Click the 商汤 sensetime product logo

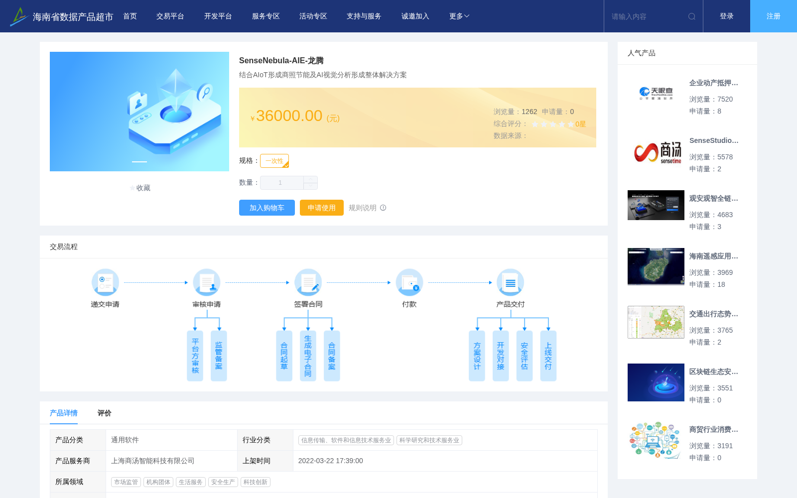[x=656, y=151]
